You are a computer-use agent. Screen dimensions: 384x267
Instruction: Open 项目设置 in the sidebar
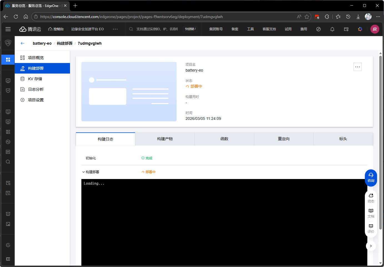coord(42,100)
